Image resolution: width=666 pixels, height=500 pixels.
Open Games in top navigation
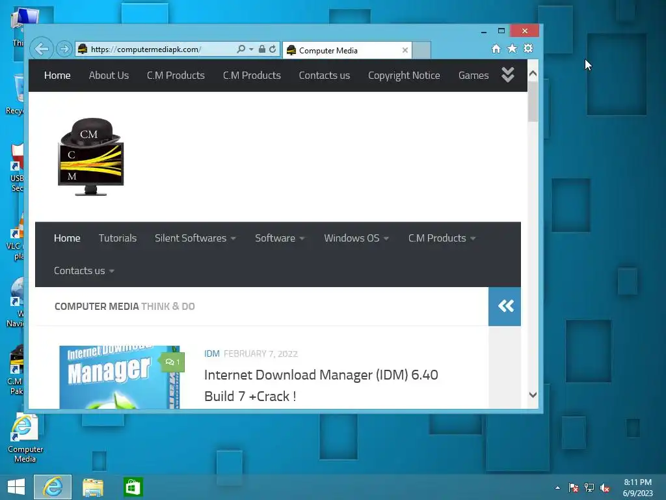click(473, 76)
